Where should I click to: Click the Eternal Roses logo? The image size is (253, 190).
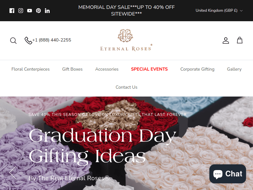126,40
